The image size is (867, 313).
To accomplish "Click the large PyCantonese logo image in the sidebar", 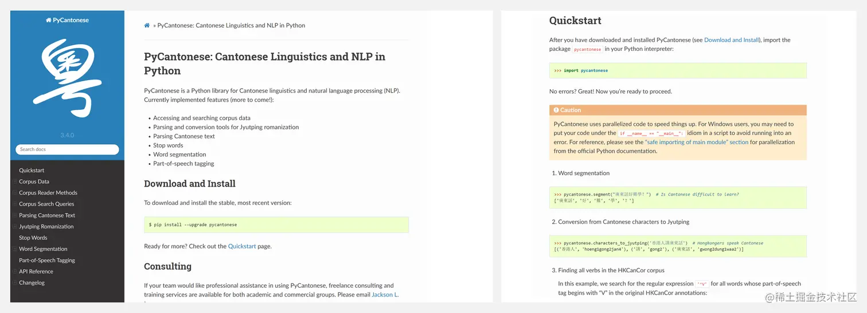I will 67,77.
